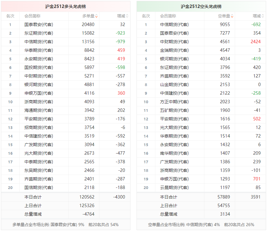Select 海通期货(代客) in long ranking
The height and width of the screenshot is (231, 267).
39,110
